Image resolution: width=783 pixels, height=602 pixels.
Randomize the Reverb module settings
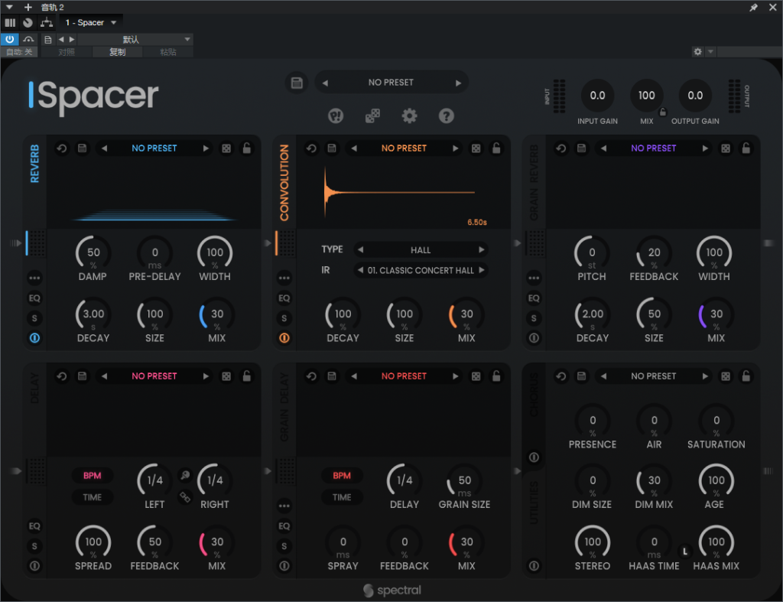tap(226, 148)
